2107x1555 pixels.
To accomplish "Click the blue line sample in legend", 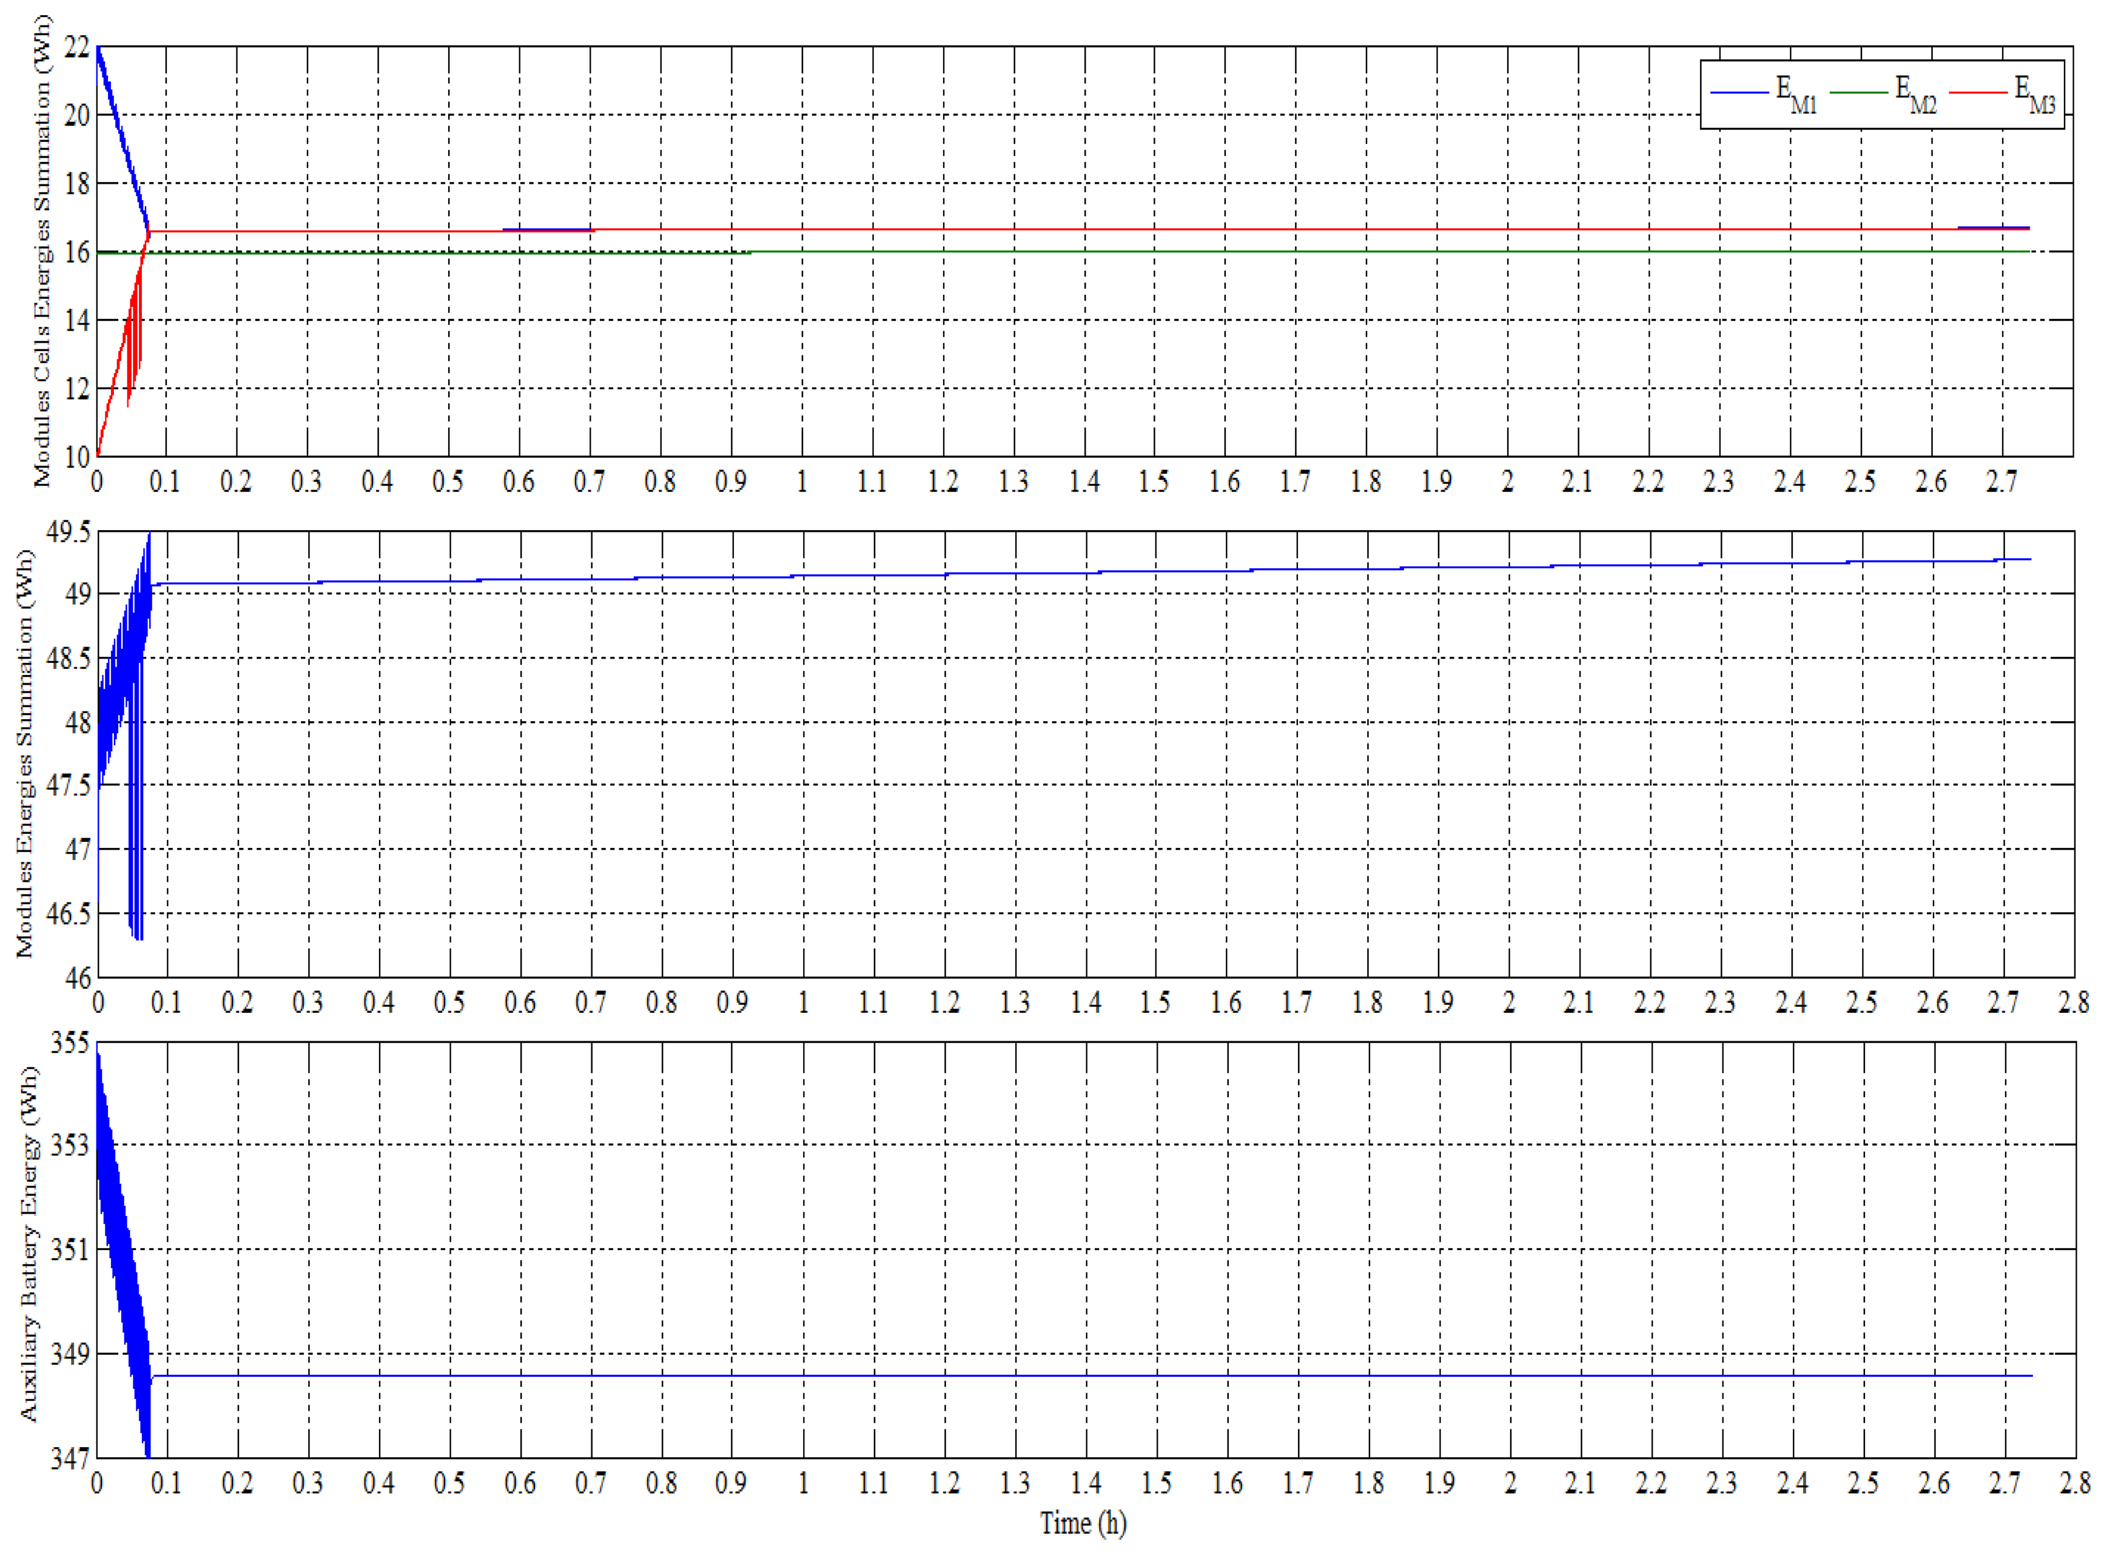I will pyautogui.click(x=1739, y=92).
